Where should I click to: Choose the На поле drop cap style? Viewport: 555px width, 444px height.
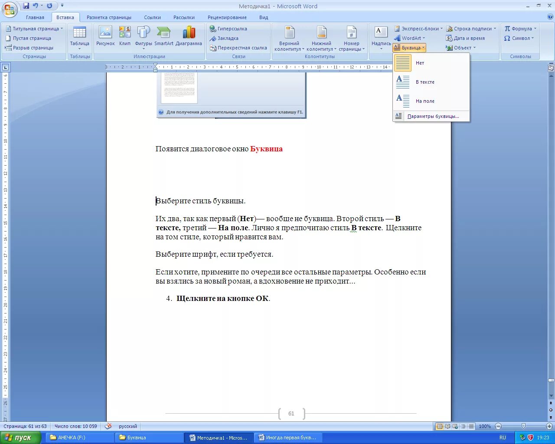431,101
